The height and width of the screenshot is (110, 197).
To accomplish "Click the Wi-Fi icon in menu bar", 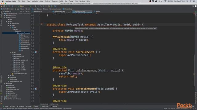I will coord(165,1).
